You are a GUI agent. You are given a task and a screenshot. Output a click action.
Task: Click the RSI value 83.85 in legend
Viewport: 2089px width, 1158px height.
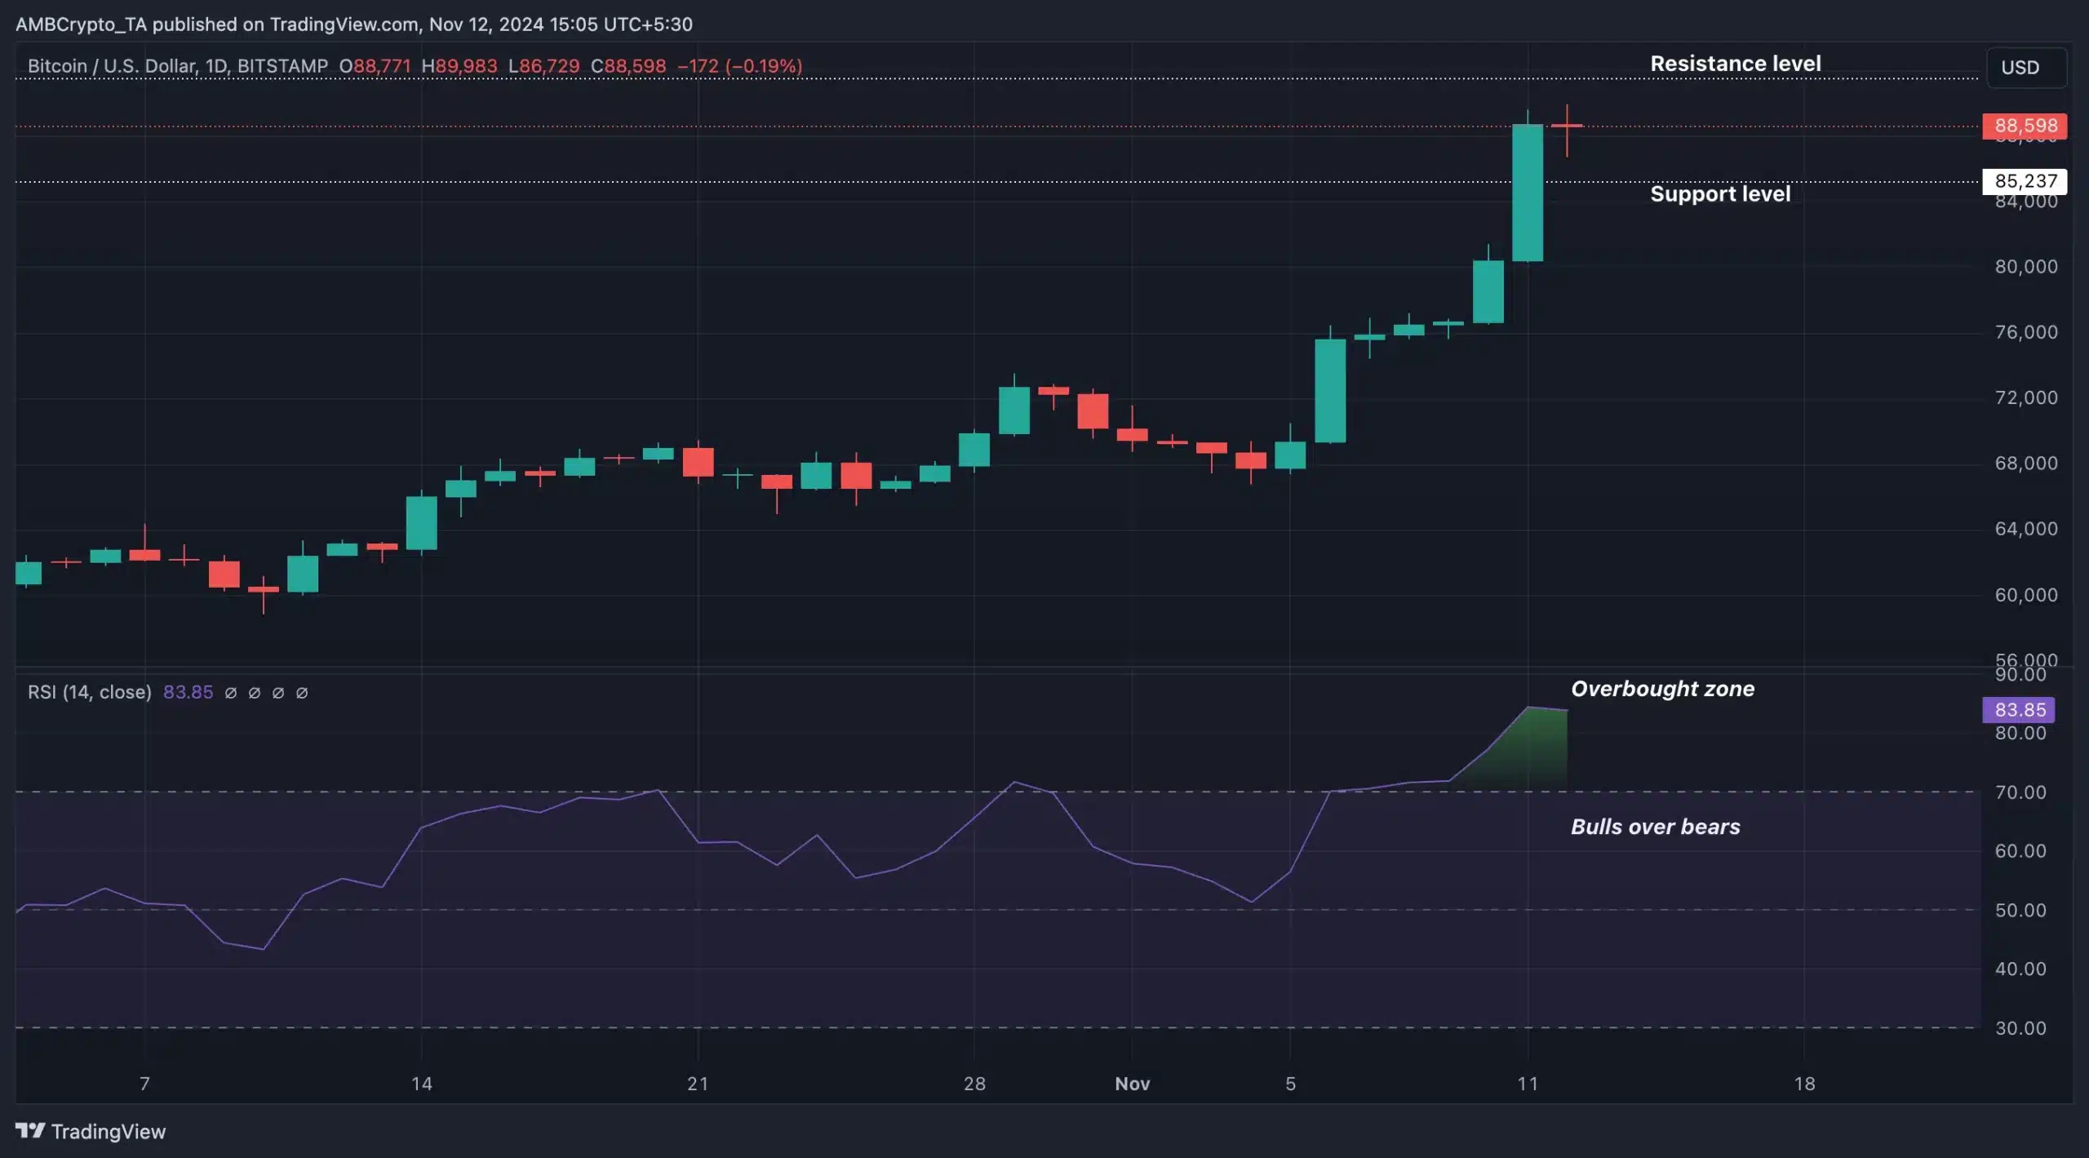pos(188,692)
